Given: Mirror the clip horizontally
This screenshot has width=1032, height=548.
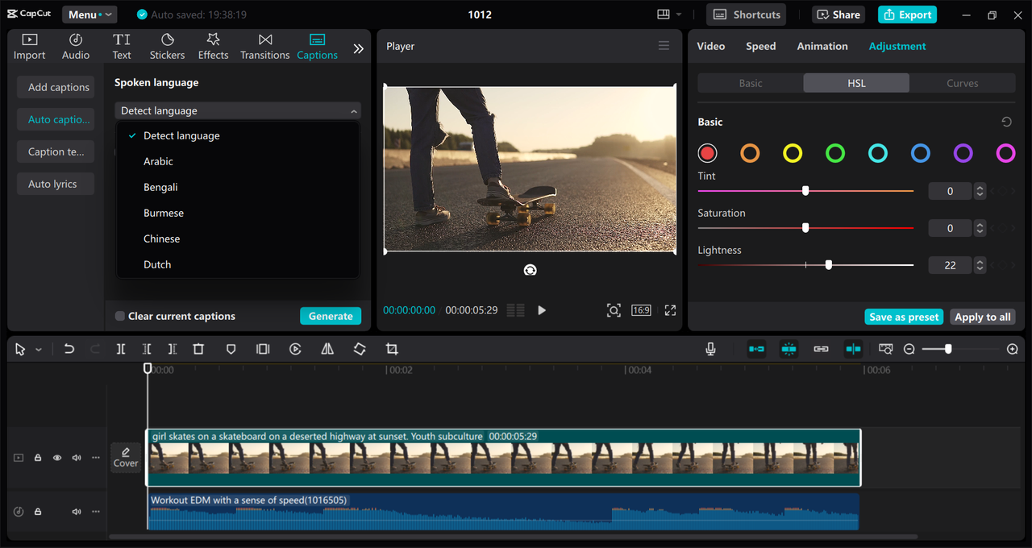Looking at the screenshot, I should coord(327,349).
